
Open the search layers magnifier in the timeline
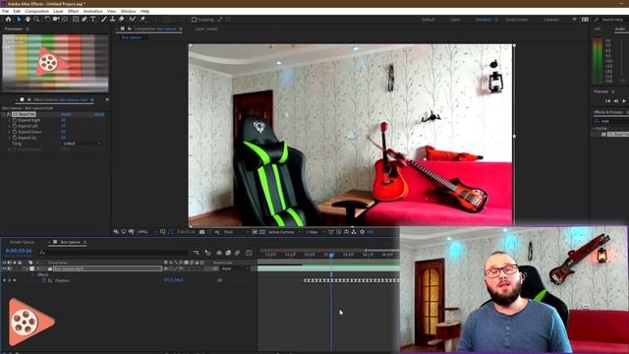click(42, 253)
